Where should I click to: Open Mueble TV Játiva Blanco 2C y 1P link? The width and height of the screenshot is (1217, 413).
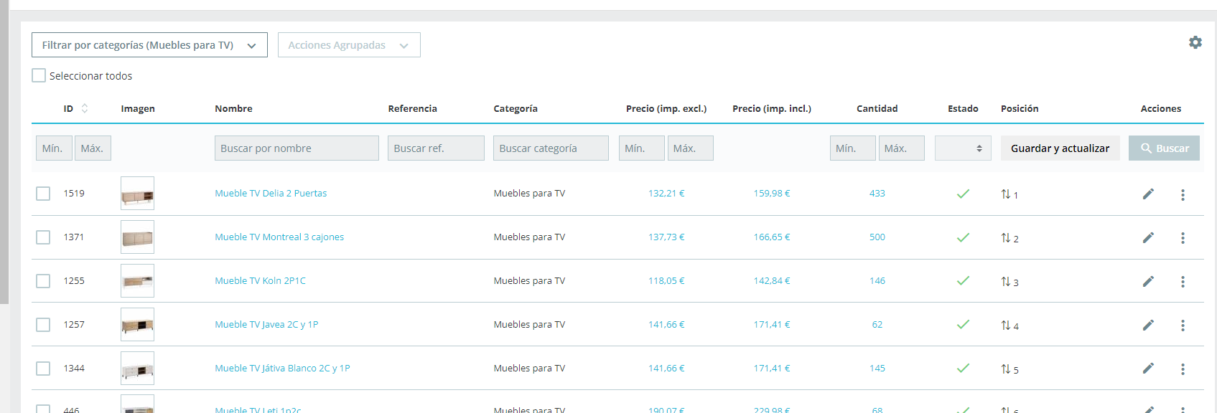point(282,369)
